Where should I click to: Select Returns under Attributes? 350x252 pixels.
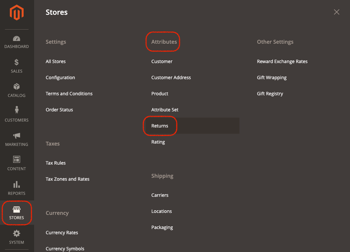pos(160,126)
